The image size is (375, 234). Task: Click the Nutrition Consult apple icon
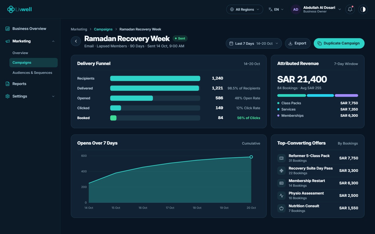pyautogui.click(x=282, y=208)
